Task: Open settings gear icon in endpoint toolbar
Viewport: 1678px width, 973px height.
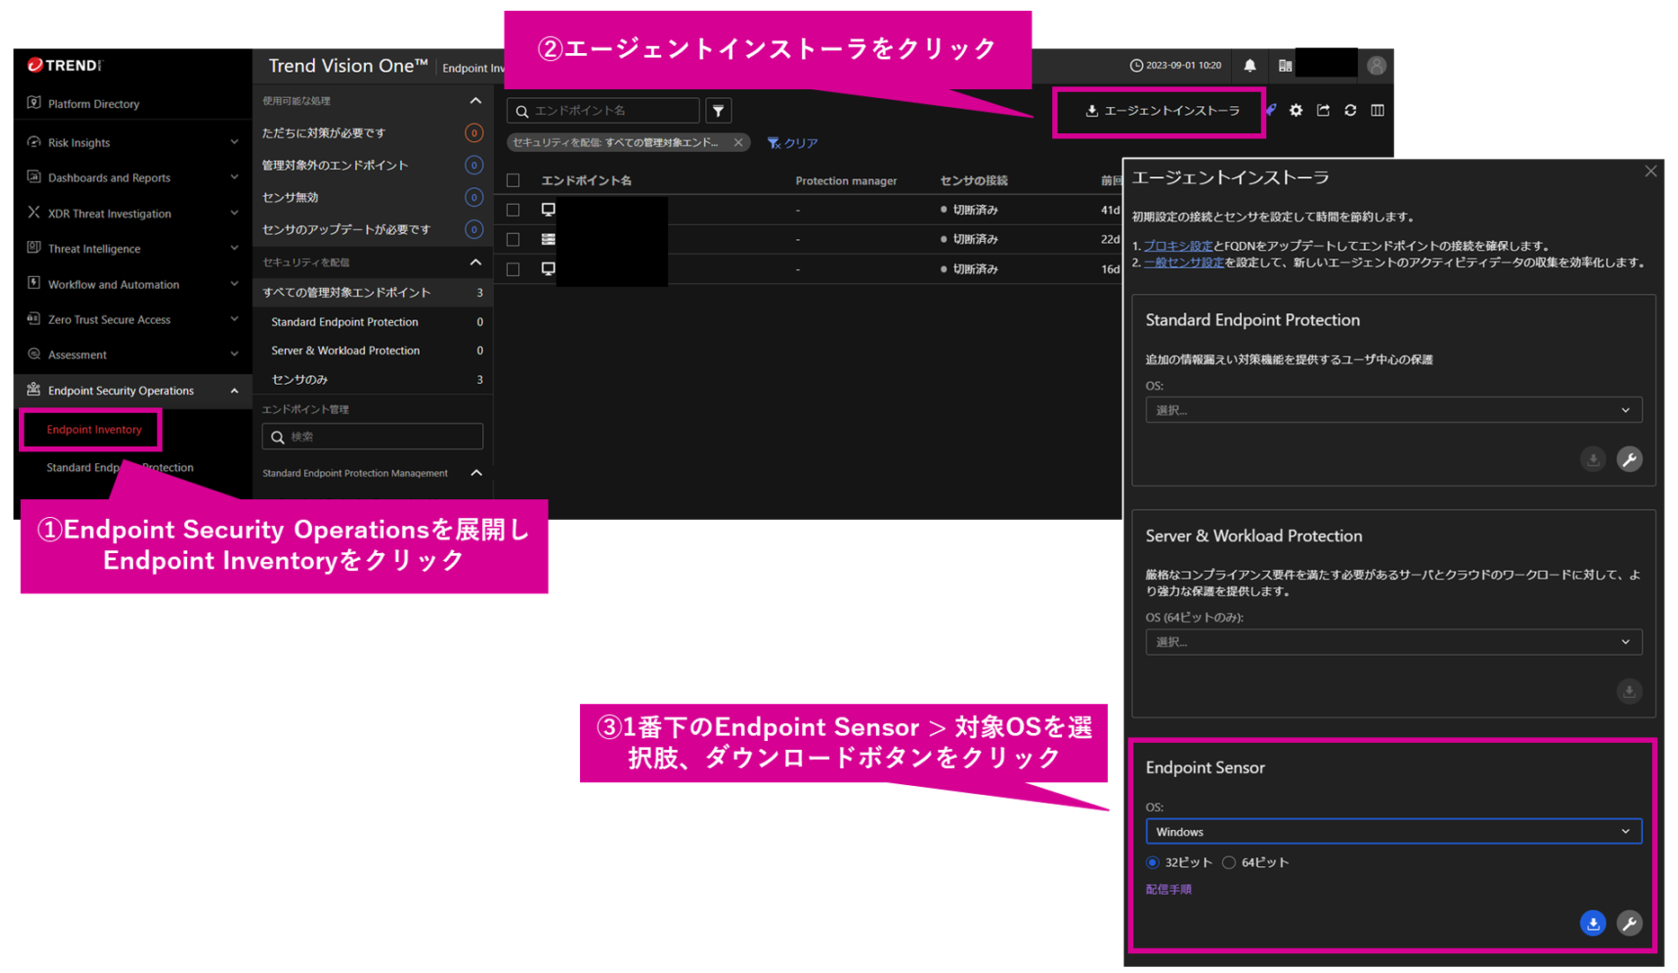Action: [x=1296, y=111]
